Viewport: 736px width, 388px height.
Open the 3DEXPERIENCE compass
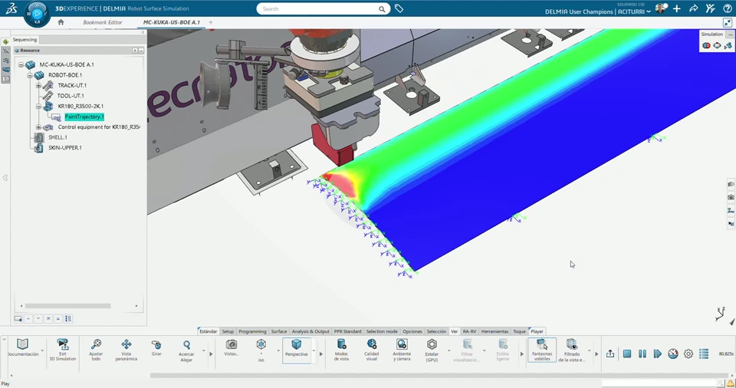36,14
